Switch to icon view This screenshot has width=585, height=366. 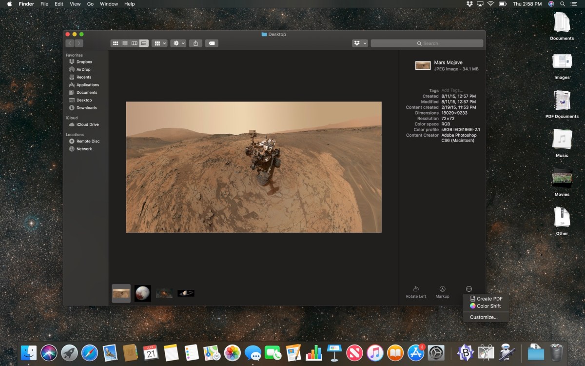pos(116,43)
